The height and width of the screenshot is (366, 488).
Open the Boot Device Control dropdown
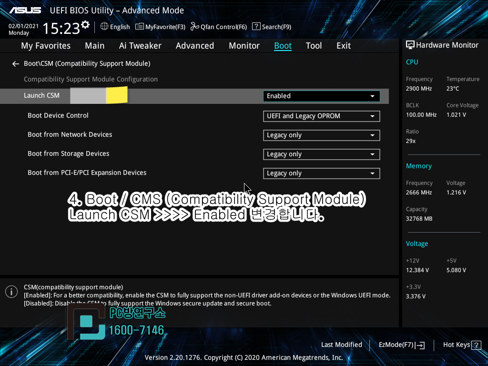pyautogui.click(x=322, y=116)
